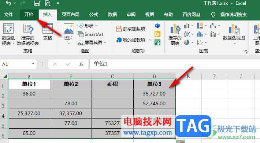The height and width of the screenshot is (143, 260).
Task: Click the Undo icon in quick access toolbar
Action: tap(8, 3)
